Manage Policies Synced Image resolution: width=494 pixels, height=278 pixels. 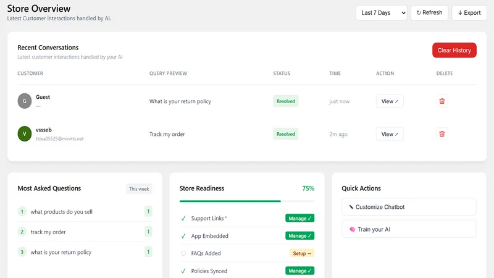pyautogui.click(x=299, y=271)
